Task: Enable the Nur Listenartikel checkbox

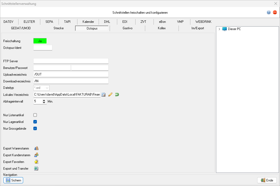Action: click(x=35, y=115)
